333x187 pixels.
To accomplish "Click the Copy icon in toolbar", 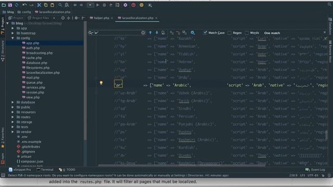I will (46, 5).
